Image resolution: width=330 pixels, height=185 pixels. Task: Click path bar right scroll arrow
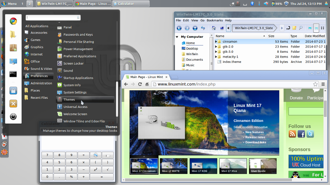(x=282, y=28)
